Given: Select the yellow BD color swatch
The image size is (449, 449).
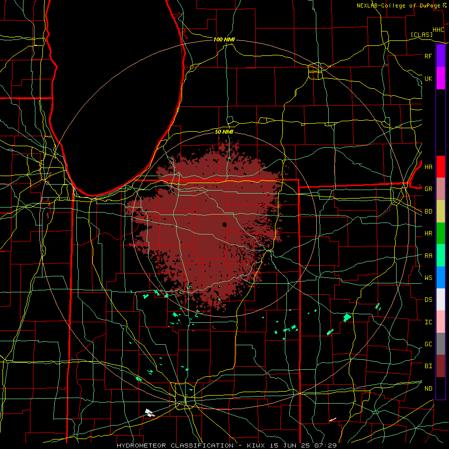Looking at the screenshot, I should [441, 212].
